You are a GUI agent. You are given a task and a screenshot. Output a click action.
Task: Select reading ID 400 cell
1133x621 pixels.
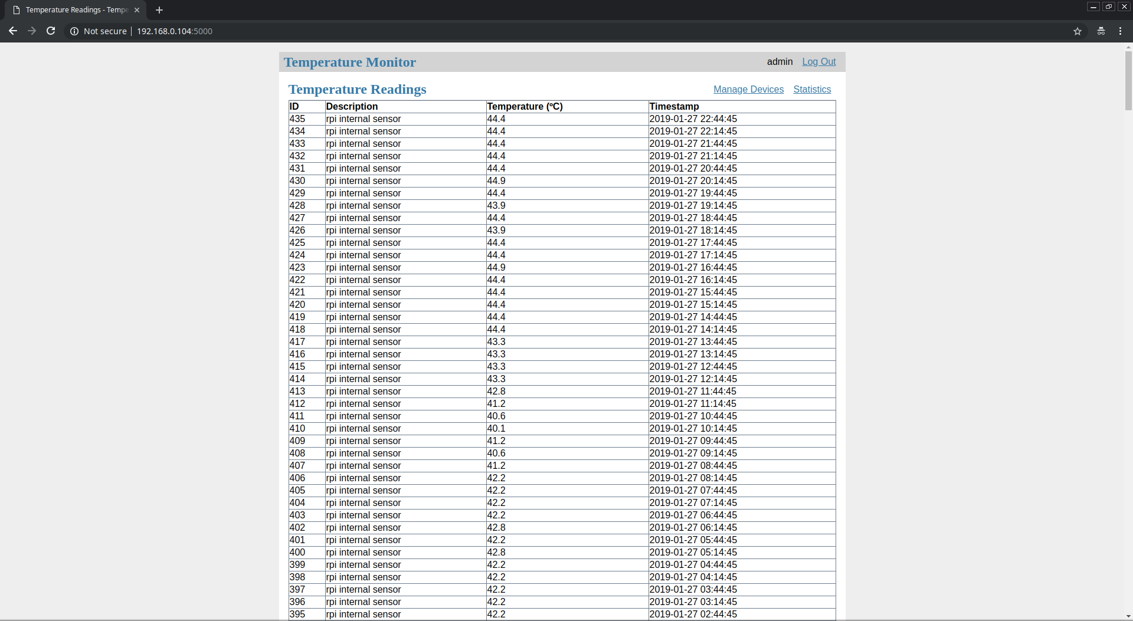(307, 553)
